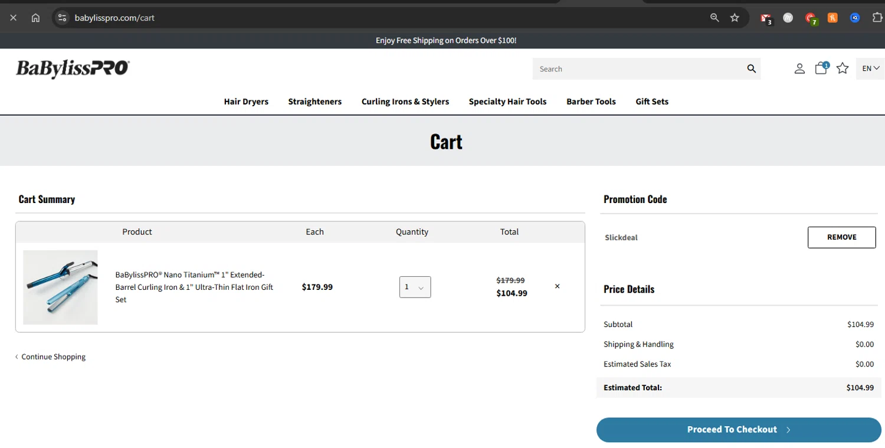Screen dimensions: 885x448
Task: Open the account profile icon
Action: tap(799, 68)
